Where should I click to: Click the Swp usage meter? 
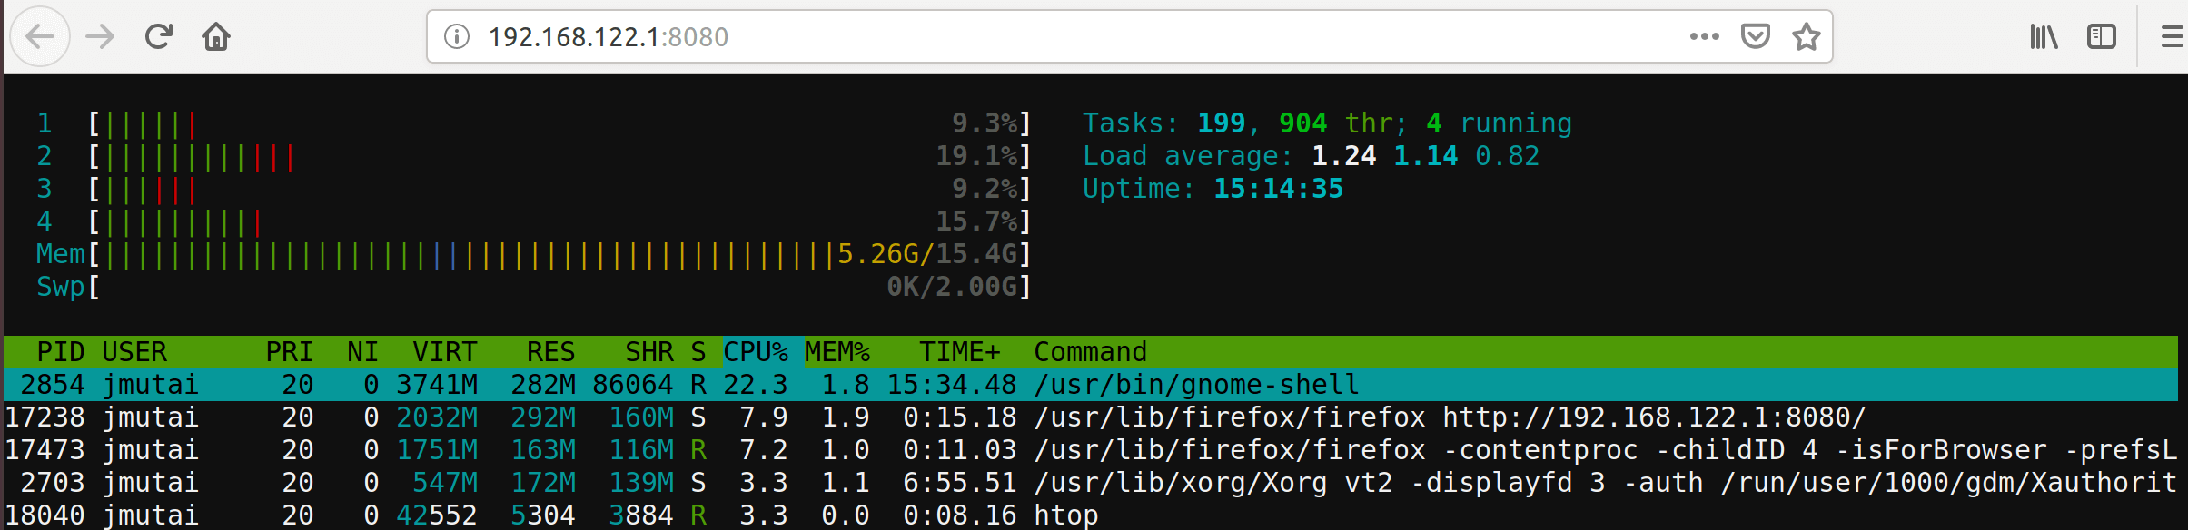click(559, 287)
